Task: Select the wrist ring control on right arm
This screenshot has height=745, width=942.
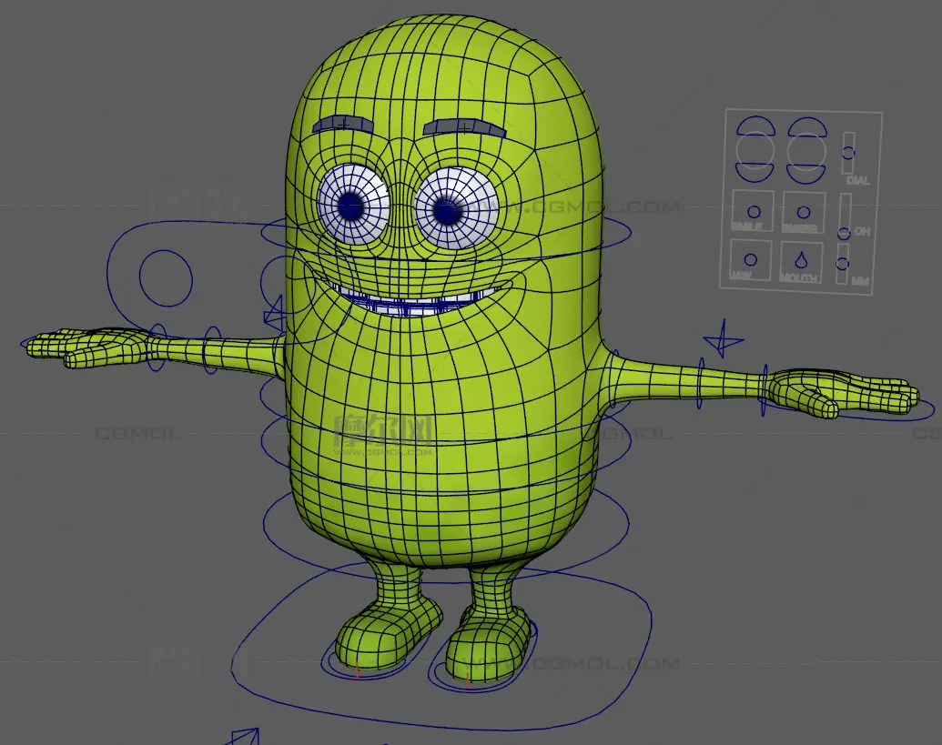Action: pos(765,389)
